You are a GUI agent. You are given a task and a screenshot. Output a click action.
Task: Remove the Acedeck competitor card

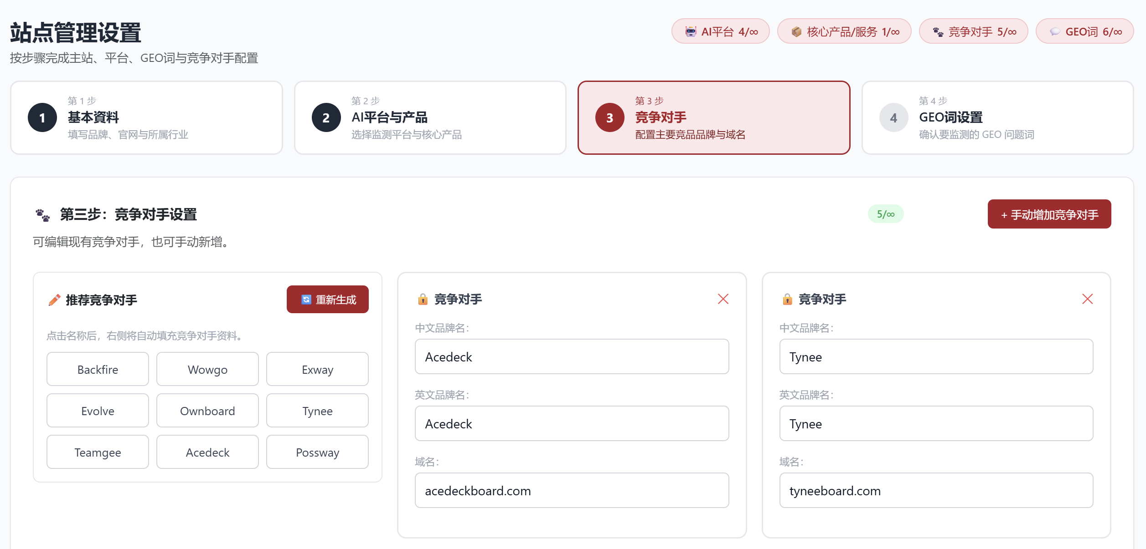[x=723, y=299]
